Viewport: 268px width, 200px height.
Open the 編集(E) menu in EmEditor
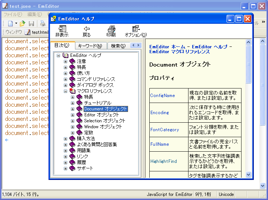pyautogui.click(x=34, y=14)
